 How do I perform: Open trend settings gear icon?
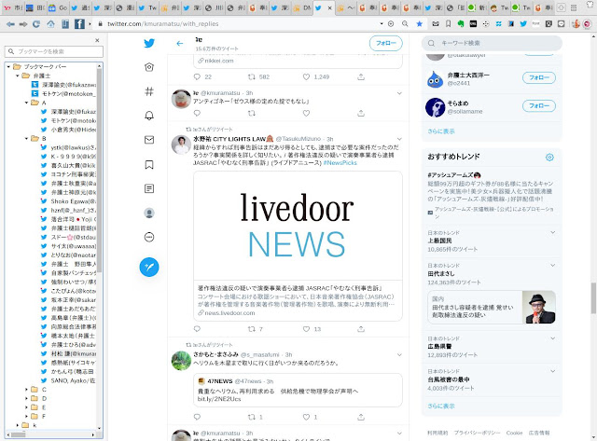(x=549, y=158)
